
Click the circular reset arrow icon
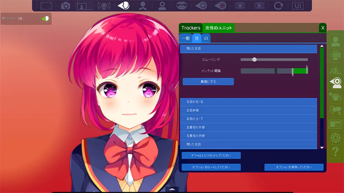pyautogui.click(x=278, y=5)
